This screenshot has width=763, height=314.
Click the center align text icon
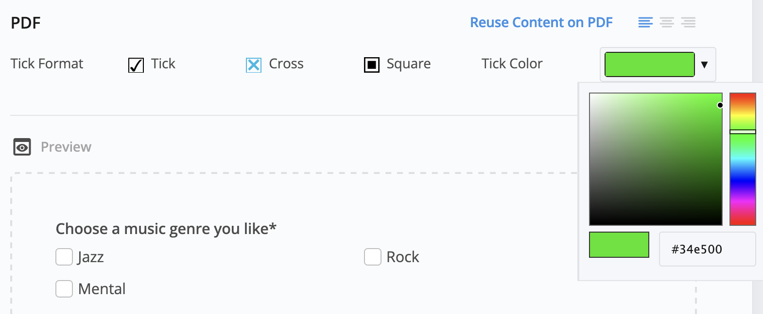pos(667,22)
